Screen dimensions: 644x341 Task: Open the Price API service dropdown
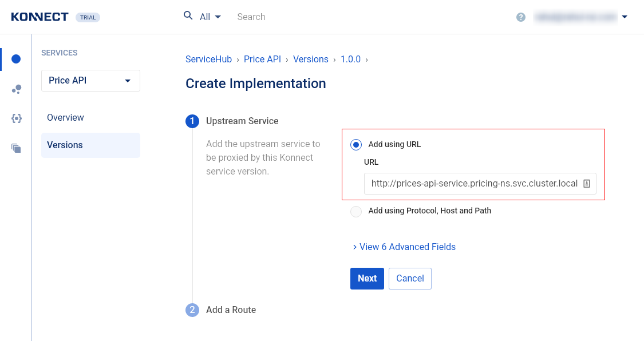[x=90, y=81]
